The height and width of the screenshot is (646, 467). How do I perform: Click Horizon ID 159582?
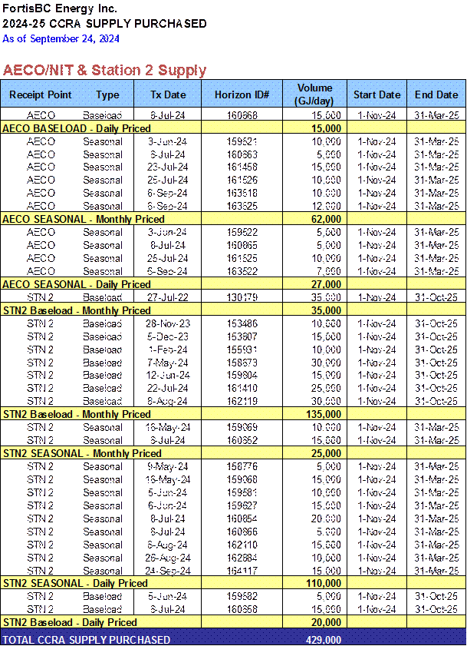tap(242, 597)
